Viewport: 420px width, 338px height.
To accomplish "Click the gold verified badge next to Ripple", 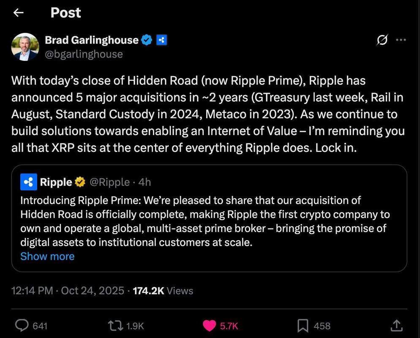I will [x=80, y=182].
